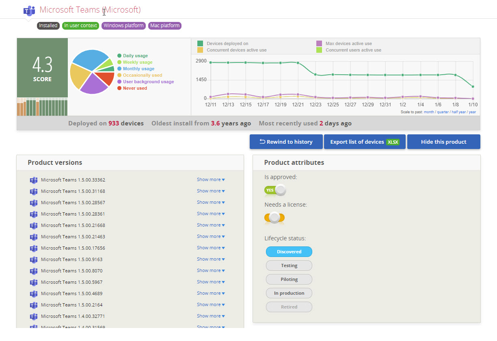Scale chart to past half year
Image resolution: width=497 pixels, height=341 pixels.
pos(458,112)
